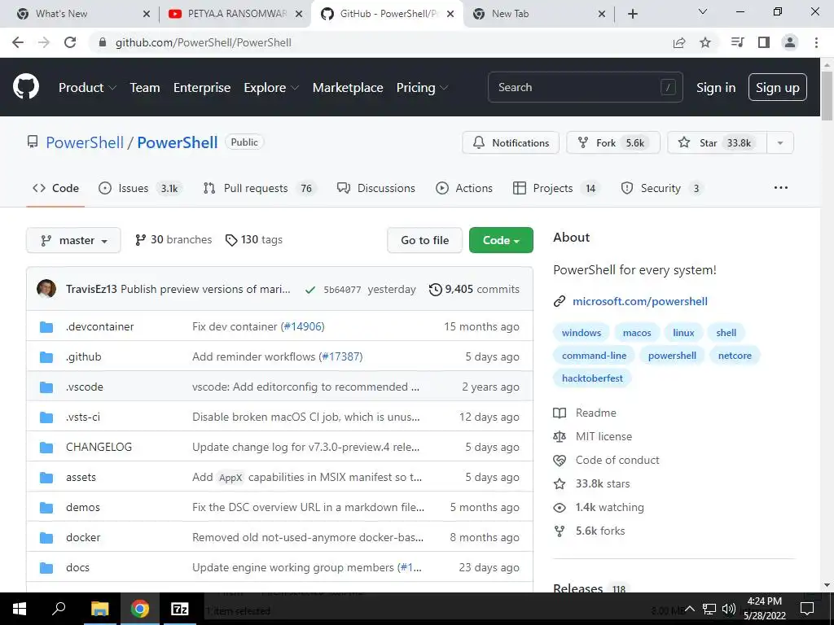
Task: Switch to the What's New browser tab
Action: click(x=82, y=14)
